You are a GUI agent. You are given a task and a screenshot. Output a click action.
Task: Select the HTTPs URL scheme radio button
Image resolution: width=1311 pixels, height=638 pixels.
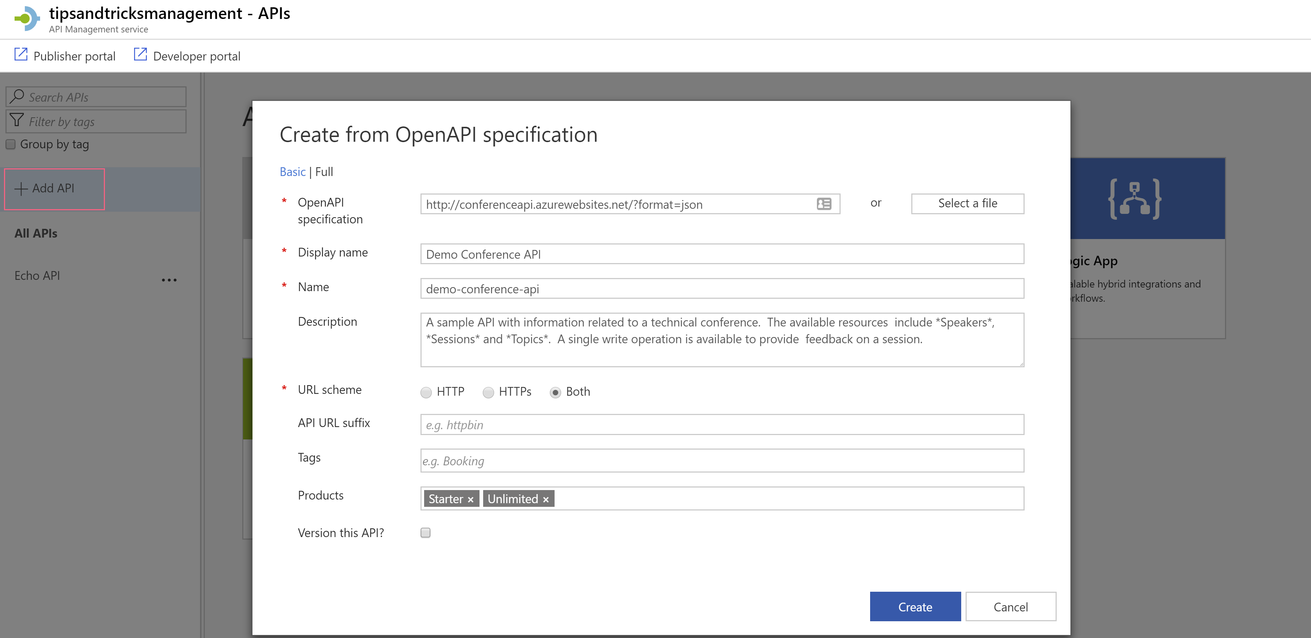[x=488, y=392]
